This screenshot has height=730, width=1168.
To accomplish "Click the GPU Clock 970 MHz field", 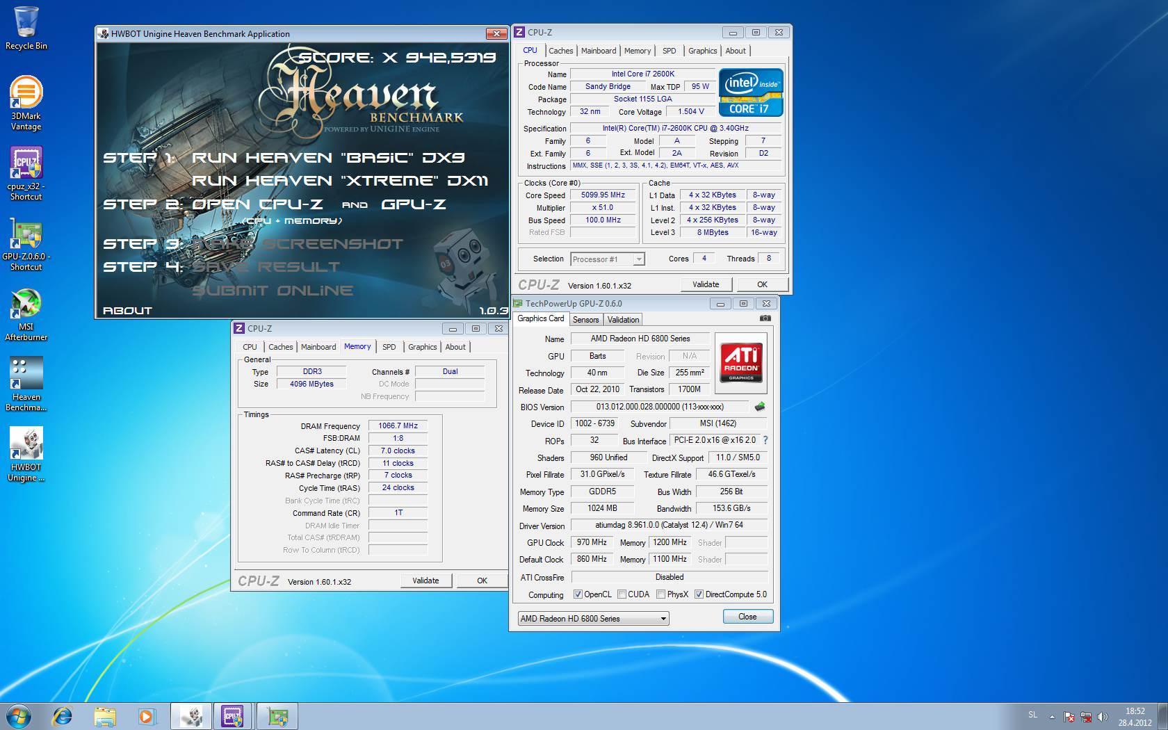I will pyautogui.click(x=592, y=542).
